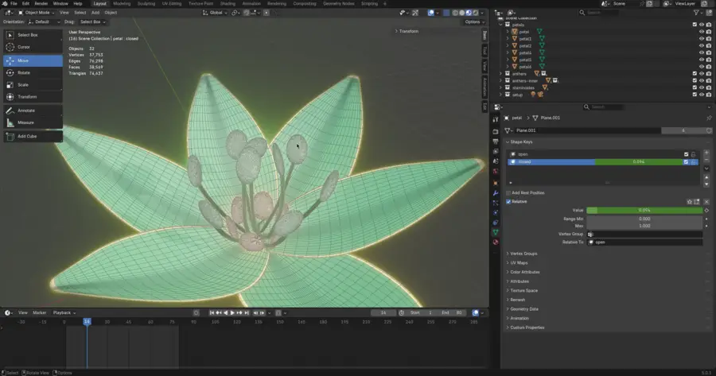Enable the Add Rest Position checkbox
The image size is (716, 376).
tap(508, 193)
